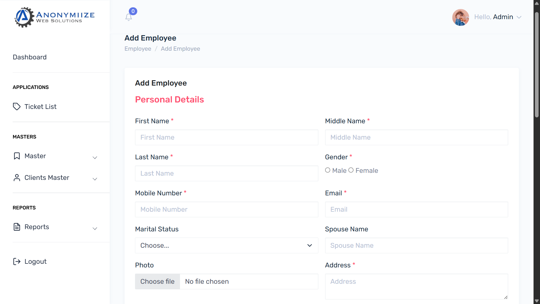Click the Add Employee breadcrumb link
This screenshot has height=304, width=540.
click(180, 49)
